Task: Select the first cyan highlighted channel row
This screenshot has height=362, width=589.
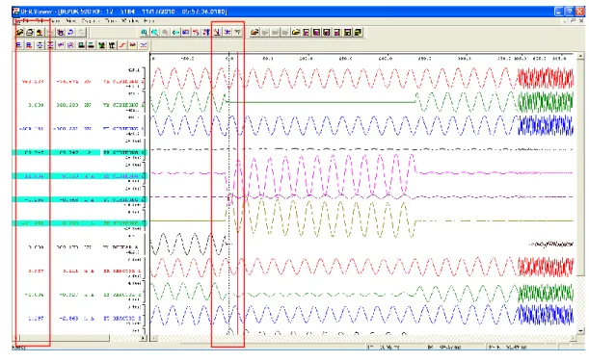Action: (80, 152)
